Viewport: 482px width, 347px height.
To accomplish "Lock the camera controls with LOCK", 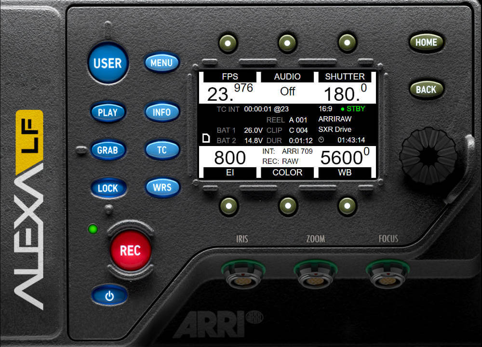I will pos(108,188).
